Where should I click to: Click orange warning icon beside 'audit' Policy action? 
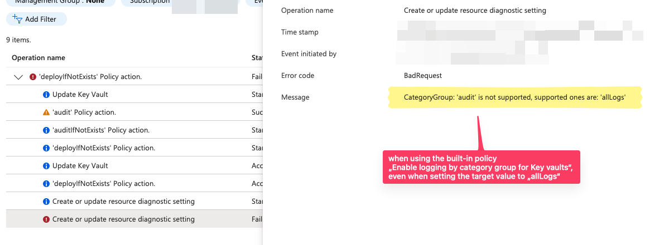[46, 112]
